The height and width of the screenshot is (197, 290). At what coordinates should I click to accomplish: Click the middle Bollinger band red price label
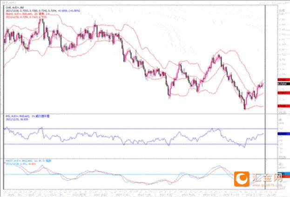(283, 93)
